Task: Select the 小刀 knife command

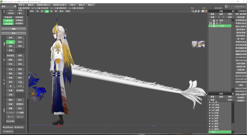Action: click(x=20, y=86)
